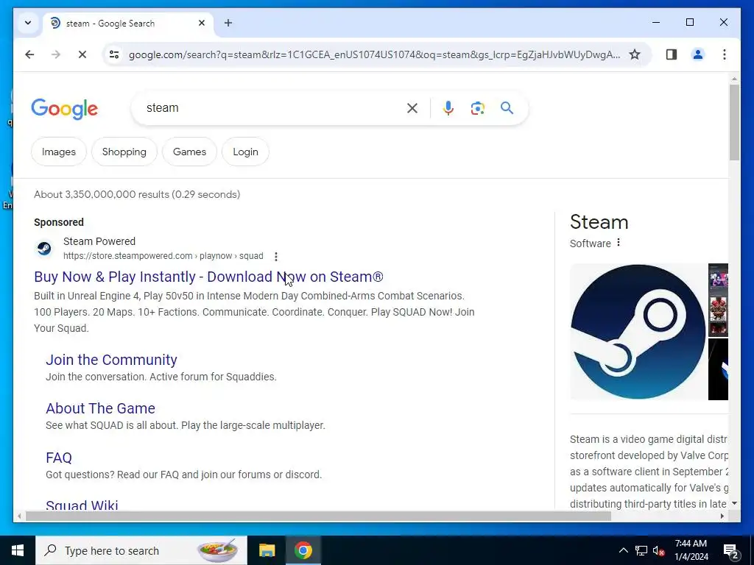This screenshot has height=565, width=754.
Task: Open Buy Now & Play Instantly link
Action: (208, 277)
